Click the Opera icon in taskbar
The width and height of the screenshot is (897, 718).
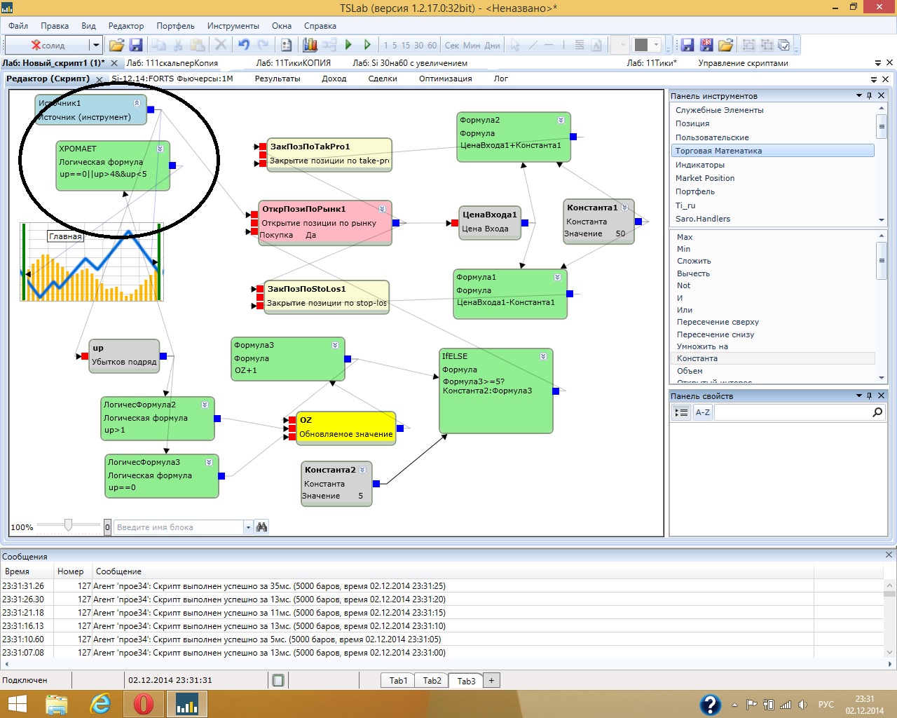click(144, 703)
